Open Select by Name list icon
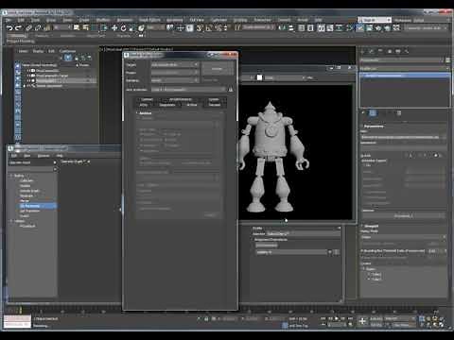This screenshot has height=340, width=454. 86,28
